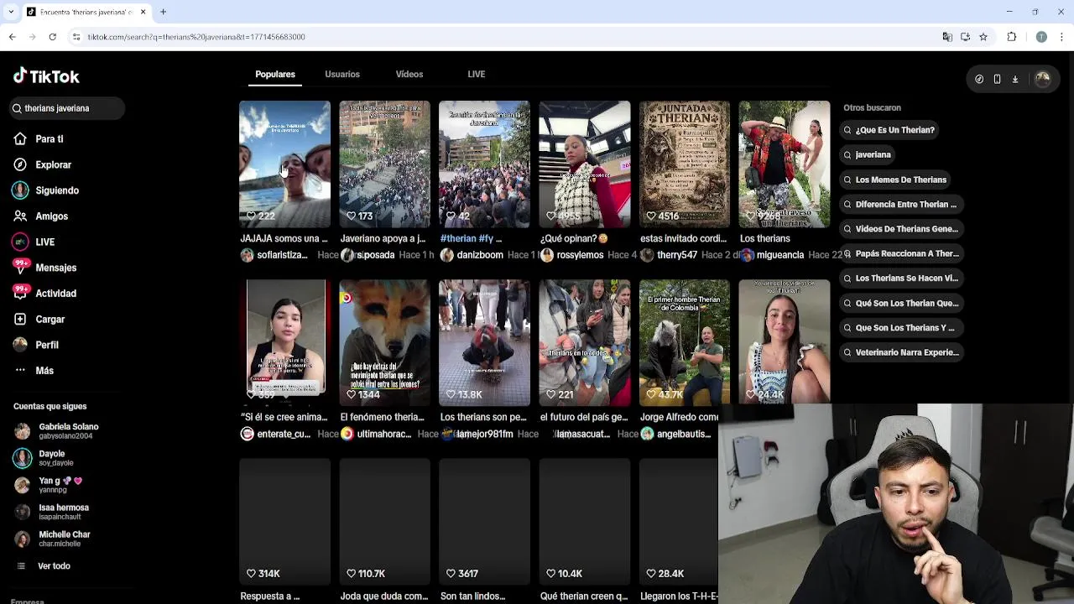This screenshot has width=1074, height=604.
Task: Click the Chrome translate page icon
Action: (x=947, y=37)
